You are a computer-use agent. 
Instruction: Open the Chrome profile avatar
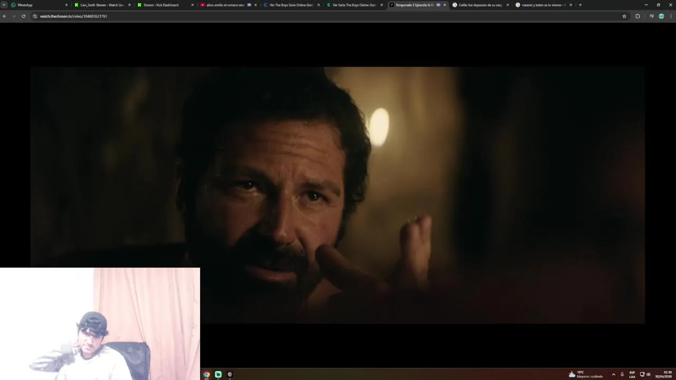(x=661, y=16)
